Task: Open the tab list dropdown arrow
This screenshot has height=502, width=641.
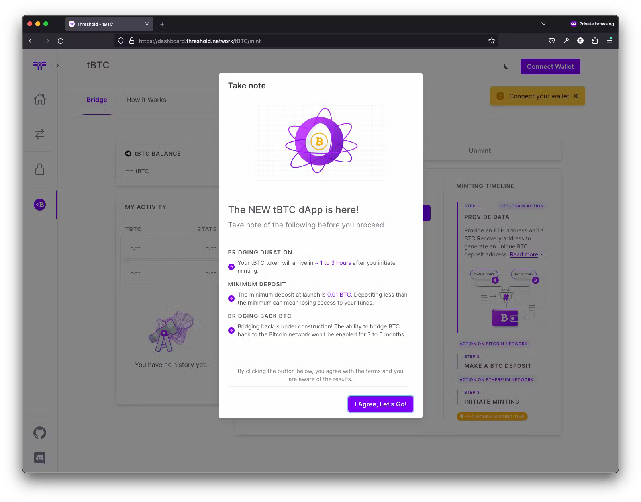Action: click(x=543, y=24)
